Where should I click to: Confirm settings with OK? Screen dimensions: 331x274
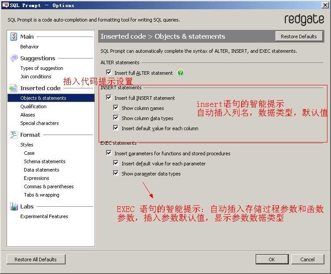(x=272, y=259)
